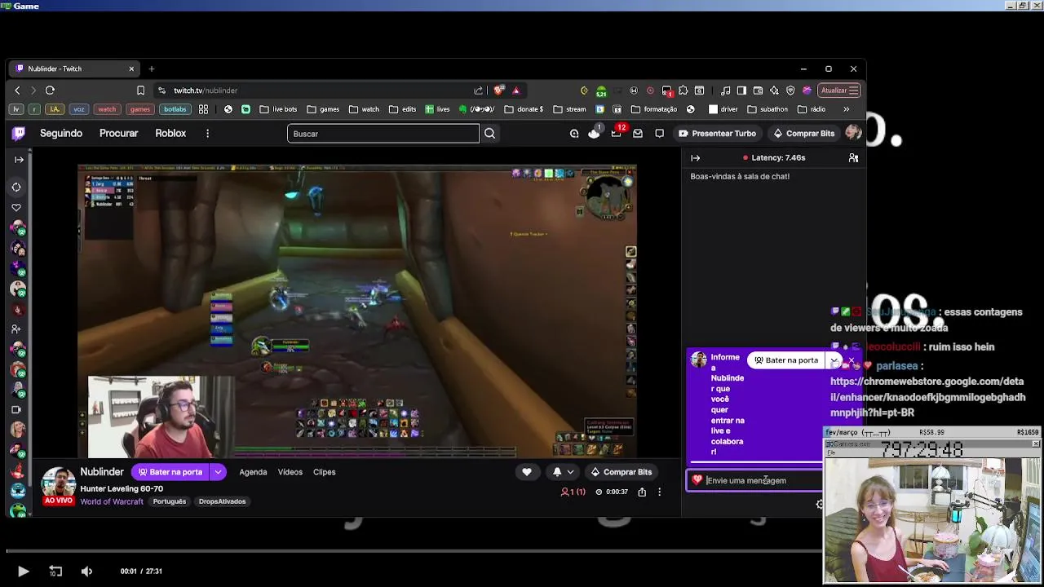1044x587 pixels.
Task: Click Bater na porta in chat popup
Action: point(786,360)
